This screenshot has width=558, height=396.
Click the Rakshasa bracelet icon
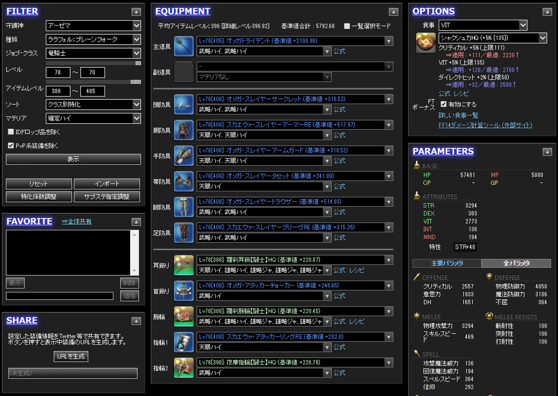tap(184, 316)
